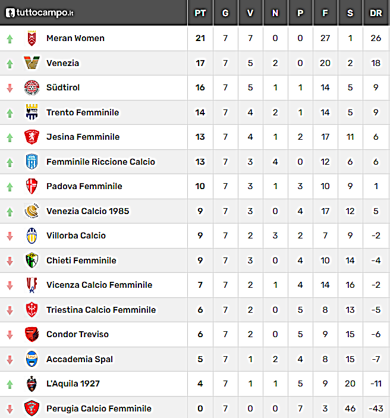390x418 pixels.
Task: Select the Accademia Spal badge
Action: pyautogui.click(x=32, y=359)
